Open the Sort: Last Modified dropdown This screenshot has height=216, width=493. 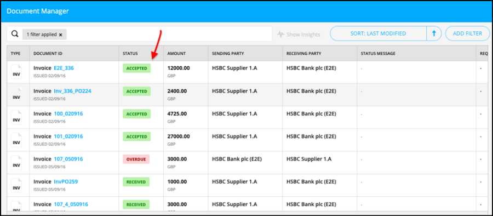(x=378, y=33)
